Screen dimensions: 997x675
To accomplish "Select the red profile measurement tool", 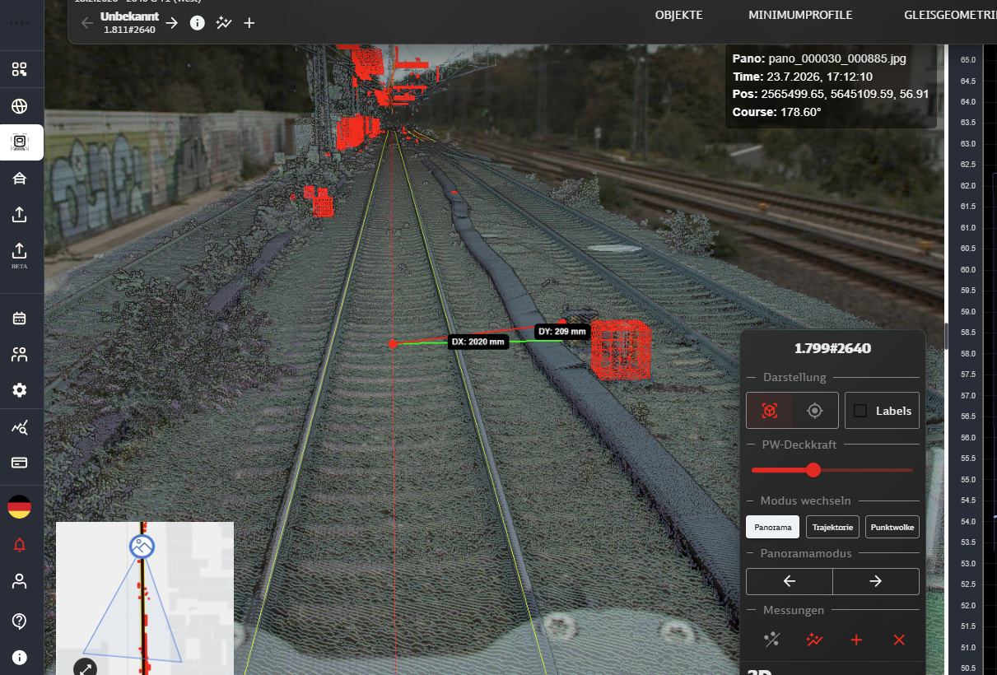I will (814, 640).
